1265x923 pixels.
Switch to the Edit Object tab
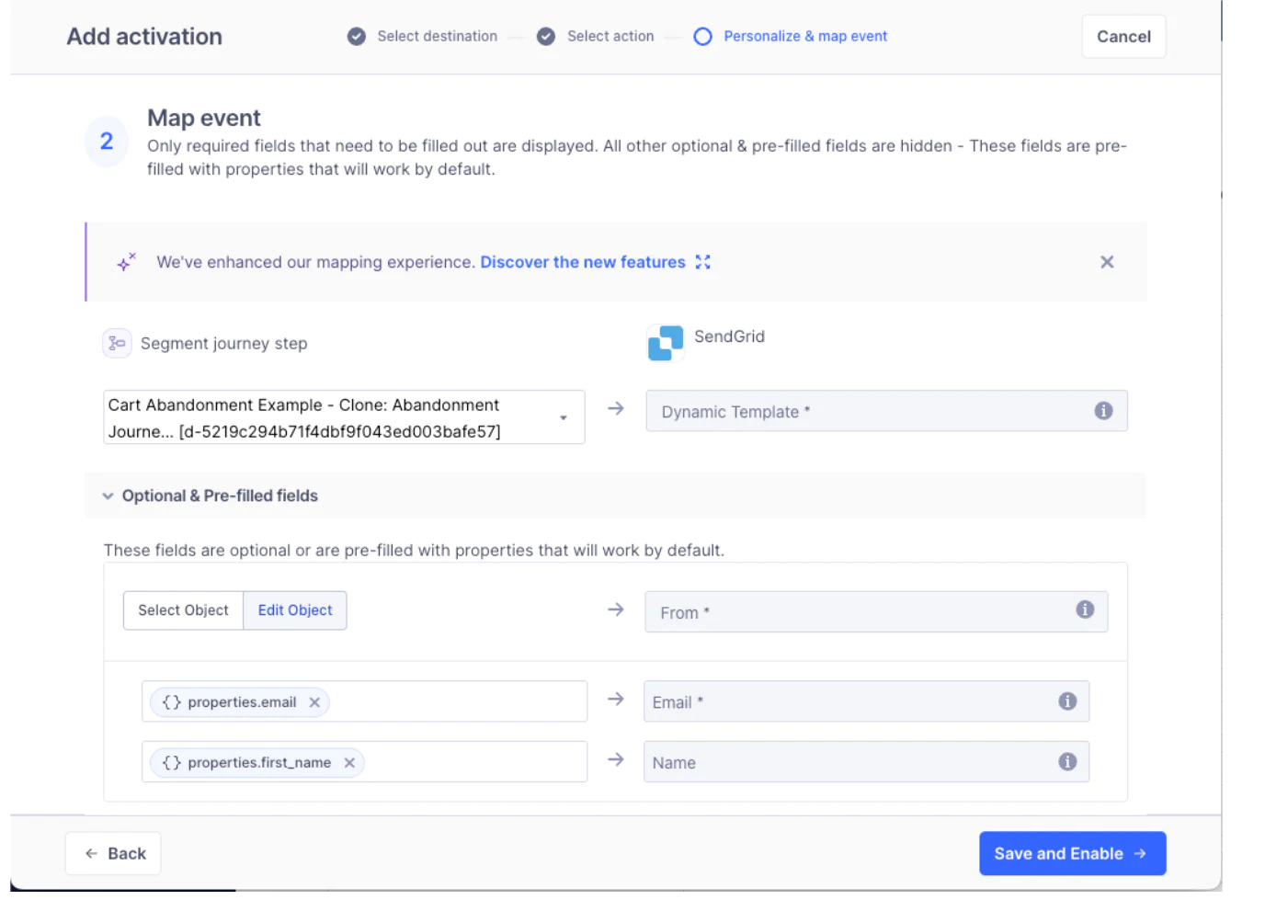coord(295,610)
